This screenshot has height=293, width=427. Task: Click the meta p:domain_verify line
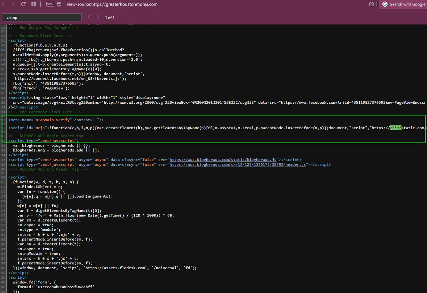[56, 120]
